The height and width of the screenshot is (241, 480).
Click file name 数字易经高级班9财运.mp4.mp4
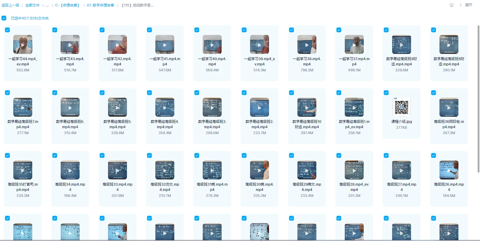coord(402,62)
